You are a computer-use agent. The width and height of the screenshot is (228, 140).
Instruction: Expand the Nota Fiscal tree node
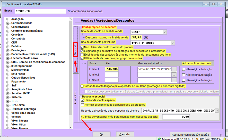pyautogui.click(x=8, y=74)
